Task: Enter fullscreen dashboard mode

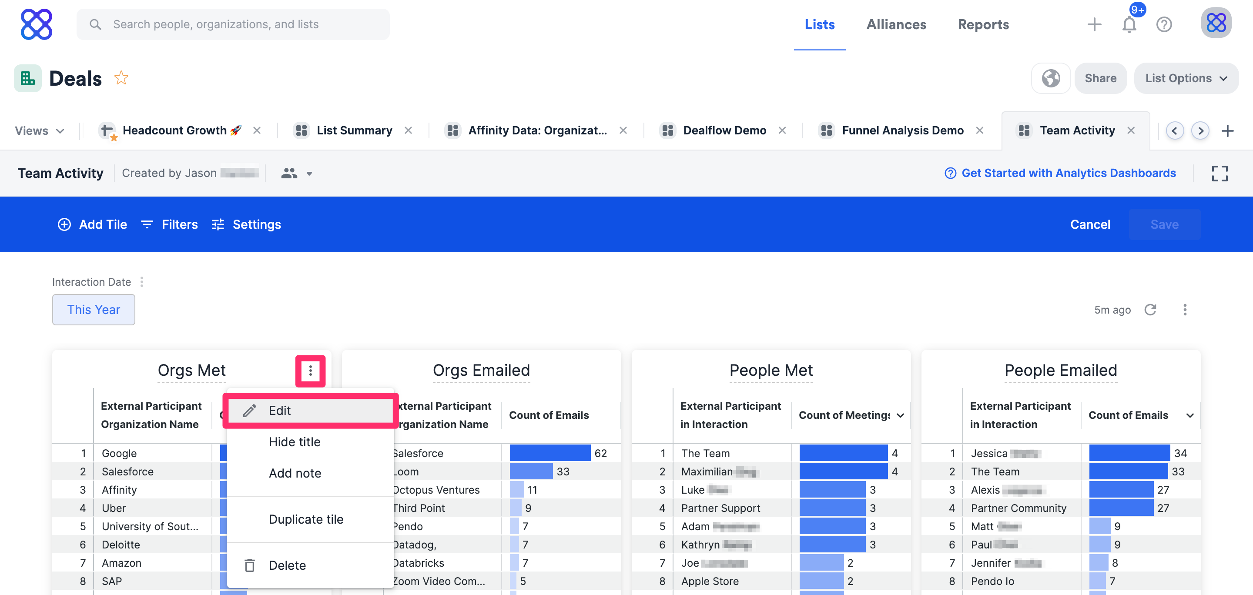Action: click(x=1219, y=174)
